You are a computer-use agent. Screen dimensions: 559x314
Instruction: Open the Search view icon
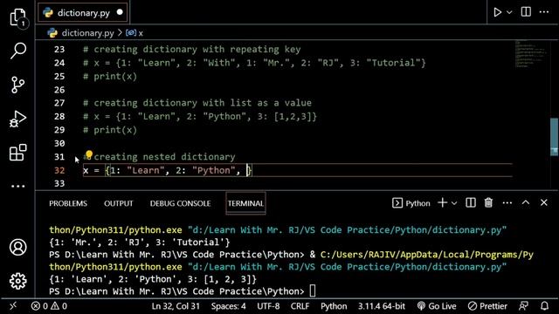(17, 51)
